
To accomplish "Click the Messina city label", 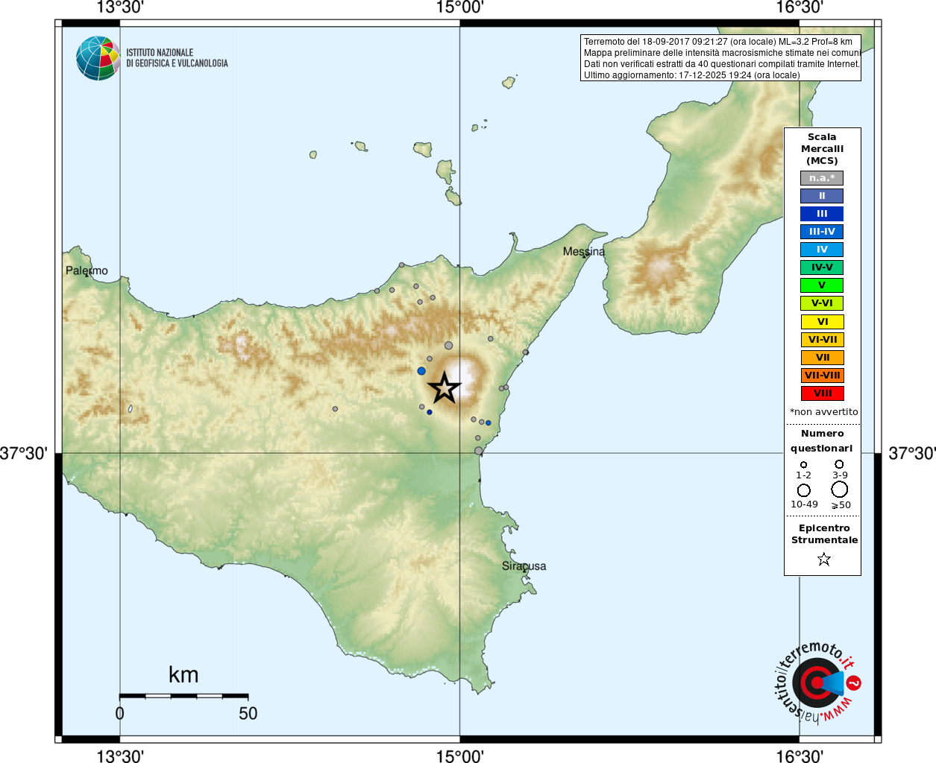I will 584,252.
